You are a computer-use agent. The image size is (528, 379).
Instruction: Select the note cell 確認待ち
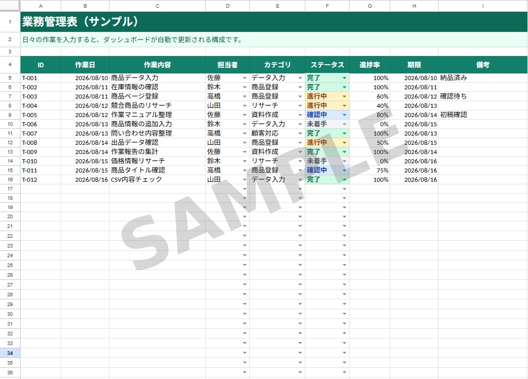coord(483,97)
